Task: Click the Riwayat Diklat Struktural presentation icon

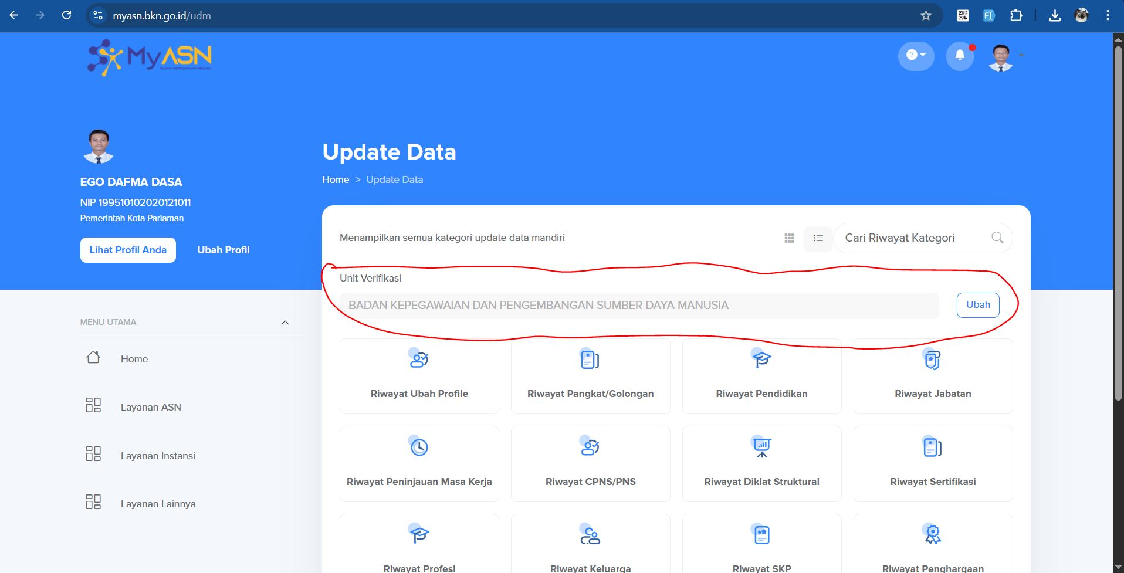Action: (761, 447)
